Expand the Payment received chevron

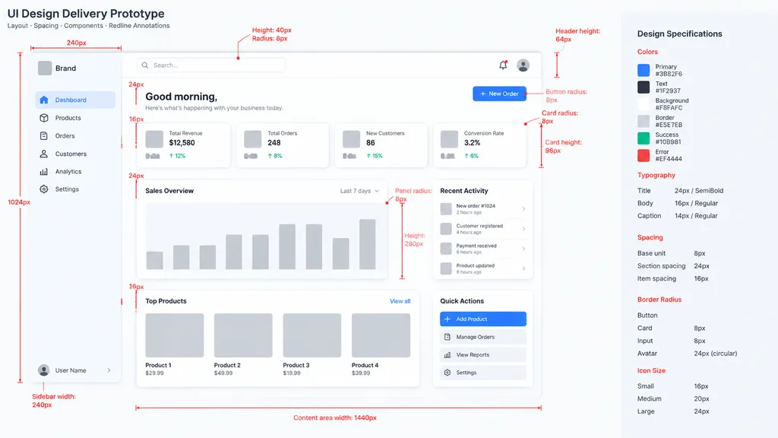[523, 249]
